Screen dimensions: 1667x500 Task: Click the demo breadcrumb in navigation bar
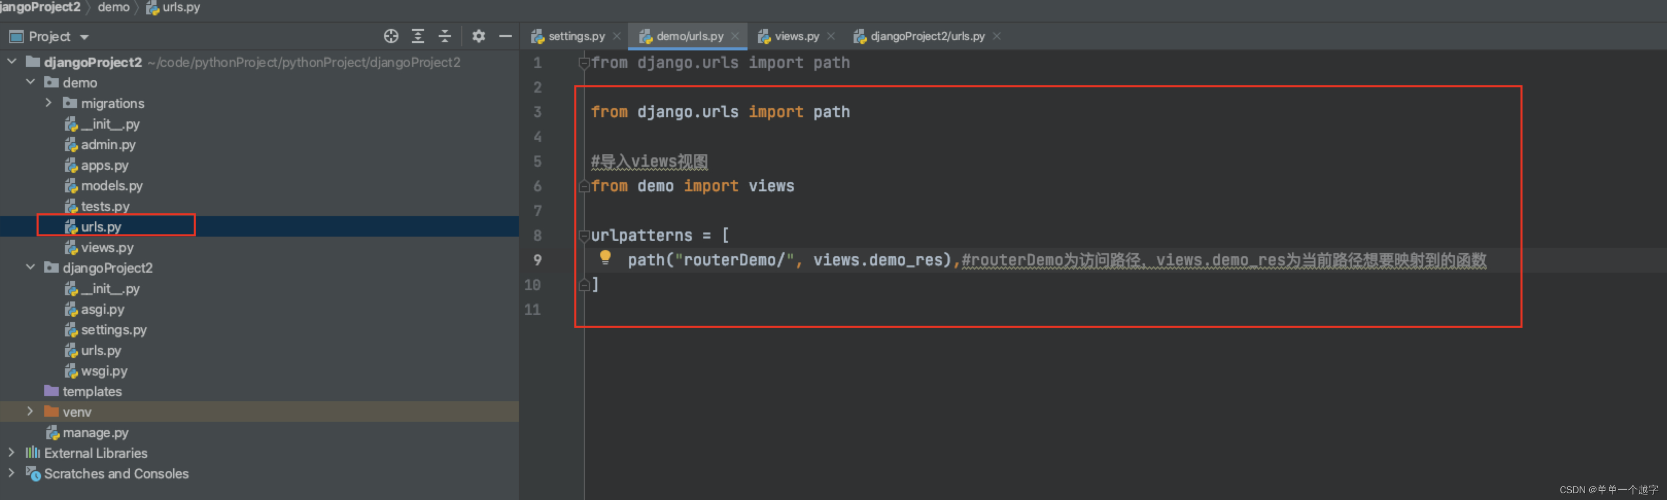click(x=113, y=7)
